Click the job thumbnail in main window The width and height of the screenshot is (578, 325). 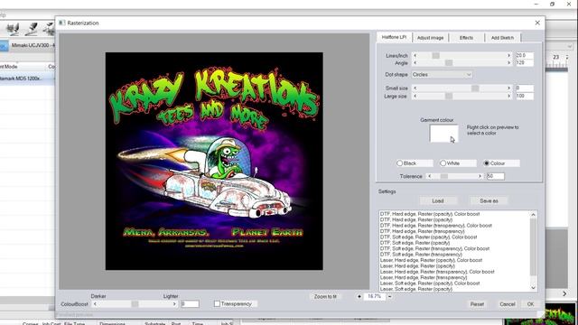click(541, 315)
